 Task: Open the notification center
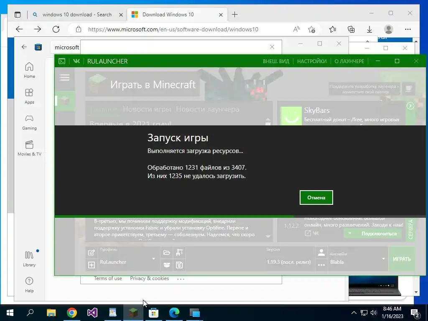pyautogui.click(x=415, y=313)
